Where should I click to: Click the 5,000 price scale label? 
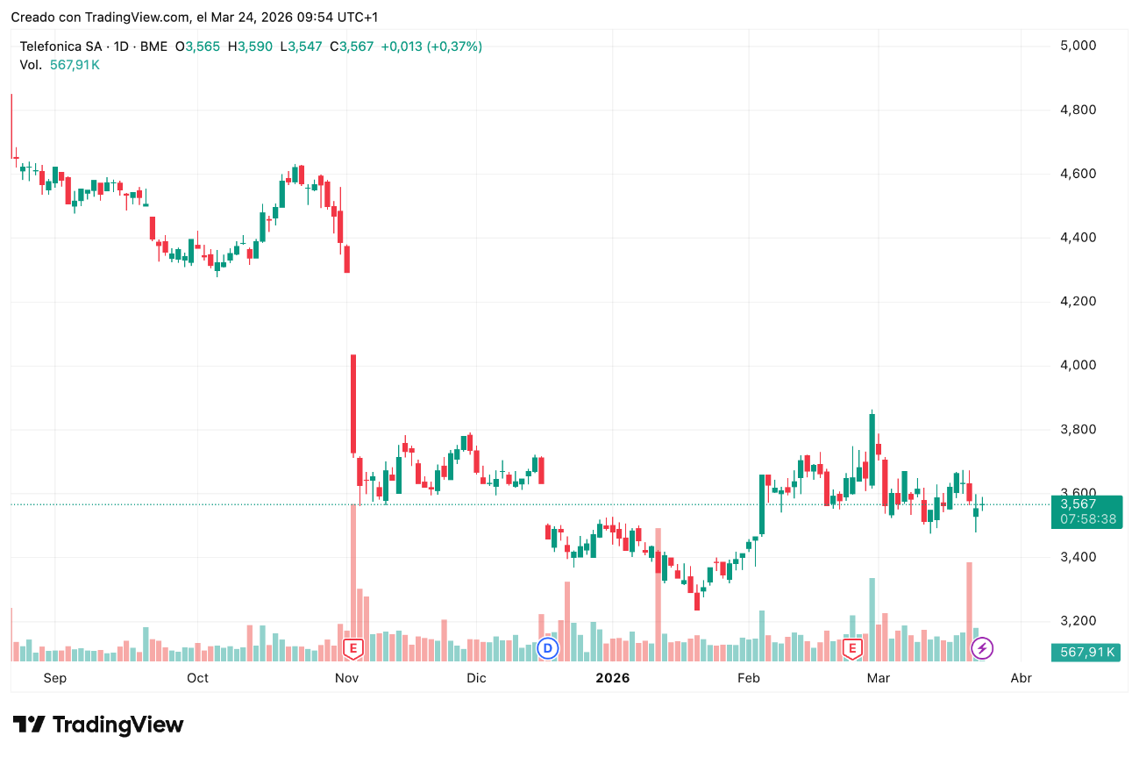click(x=1078, y=46)
